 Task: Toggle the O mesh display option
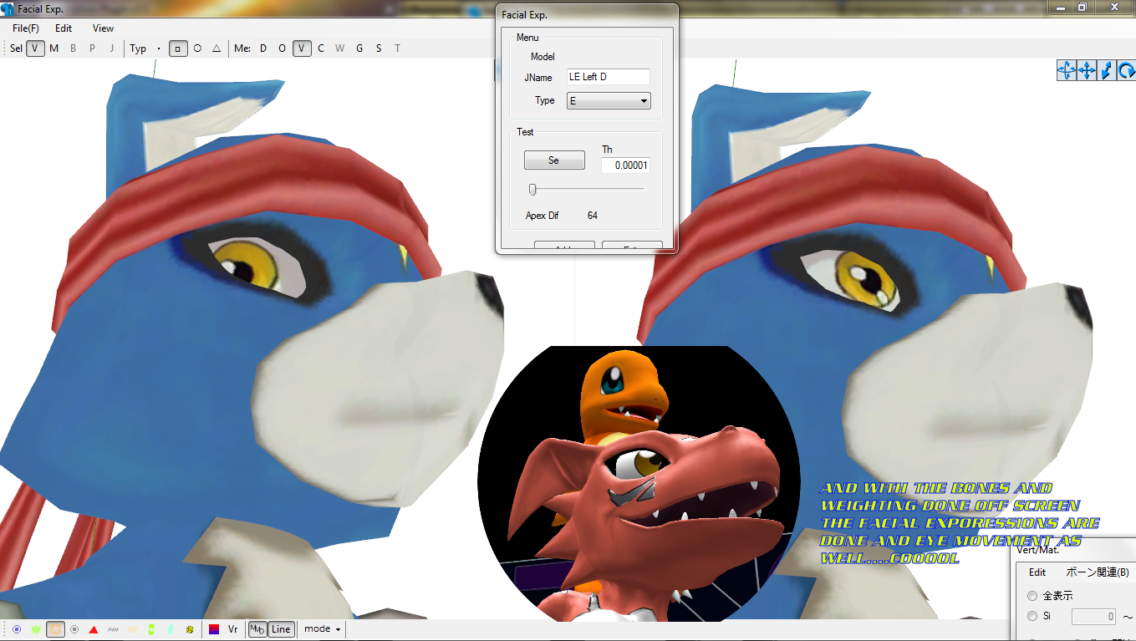pyautogui.click(x=283, y=48)
